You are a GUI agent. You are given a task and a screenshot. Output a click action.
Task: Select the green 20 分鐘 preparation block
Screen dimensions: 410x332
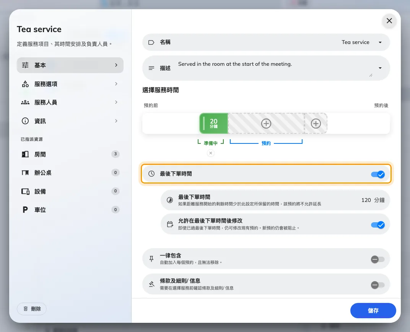click(214, 124)
